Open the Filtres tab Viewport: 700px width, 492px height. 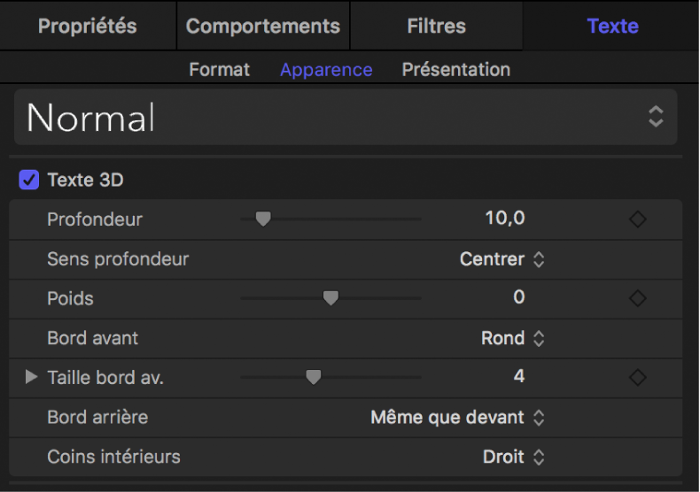click(437, 27)
